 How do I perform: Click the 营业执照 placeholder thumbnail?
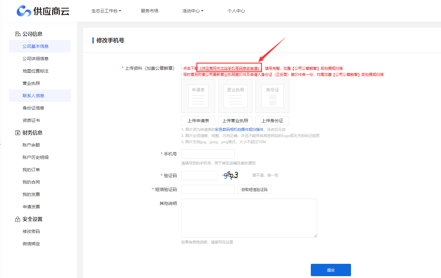coord(235,96)
